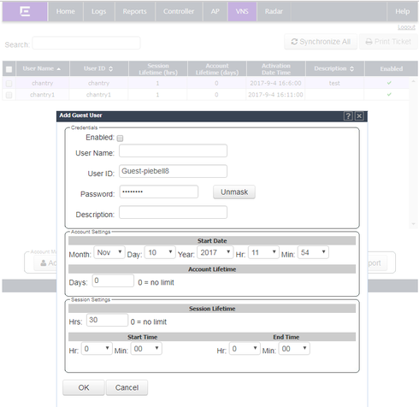This screenshot has height=407, width=419.
Task: Expand Session End Time Min dropdown
Action: [294, 349]
